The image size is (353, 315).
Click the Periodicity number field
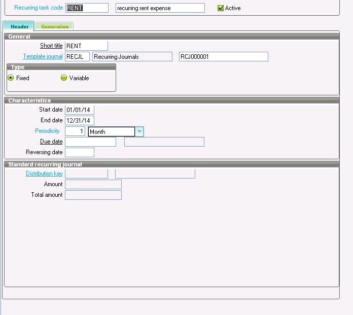coord(75,131)
